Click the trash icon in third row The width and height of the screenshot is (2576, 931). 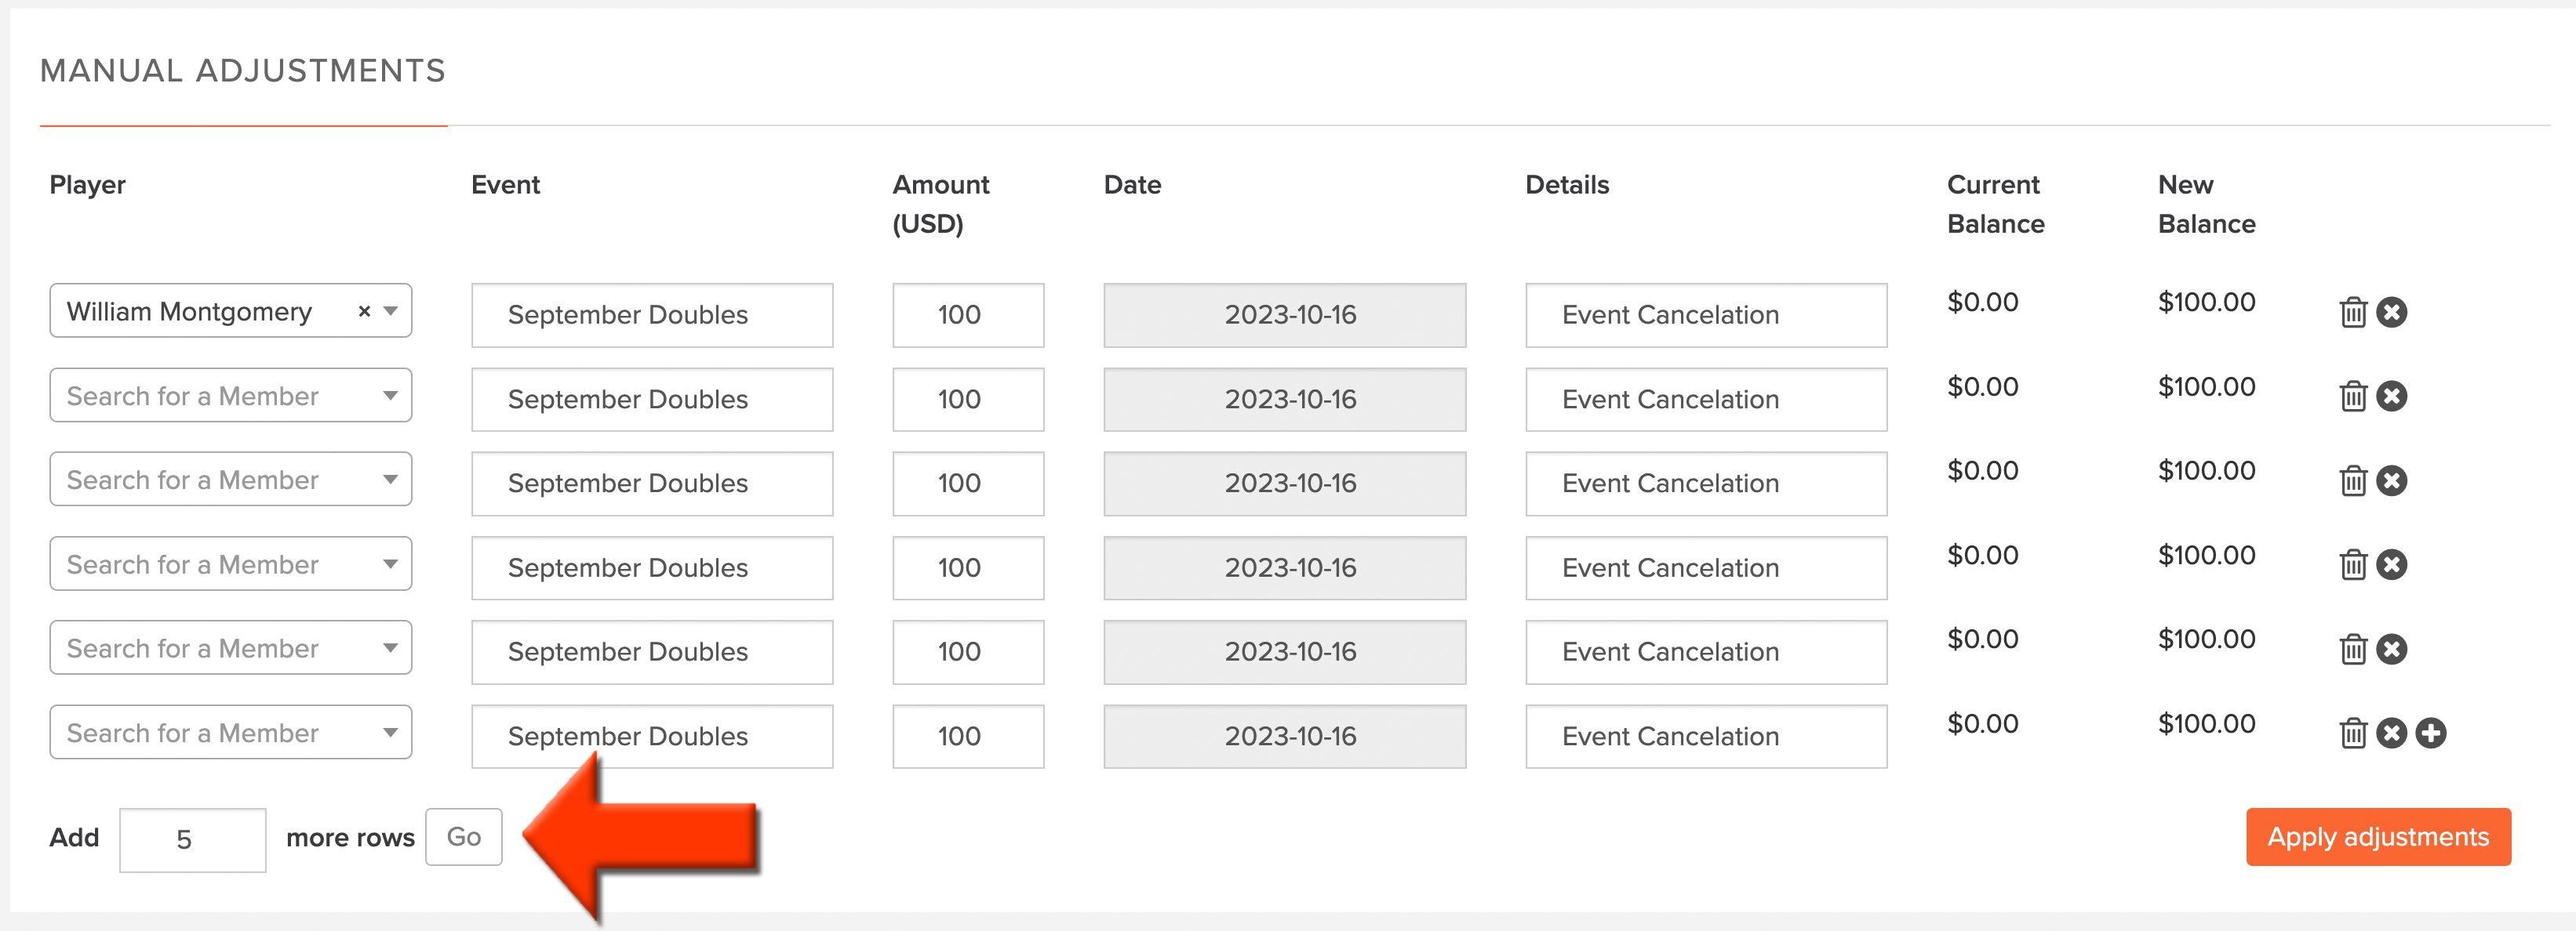(x=2353, y=480)
